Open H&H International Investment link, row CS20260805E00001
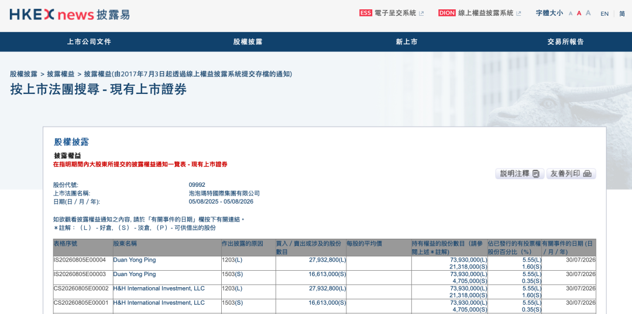 159,303
